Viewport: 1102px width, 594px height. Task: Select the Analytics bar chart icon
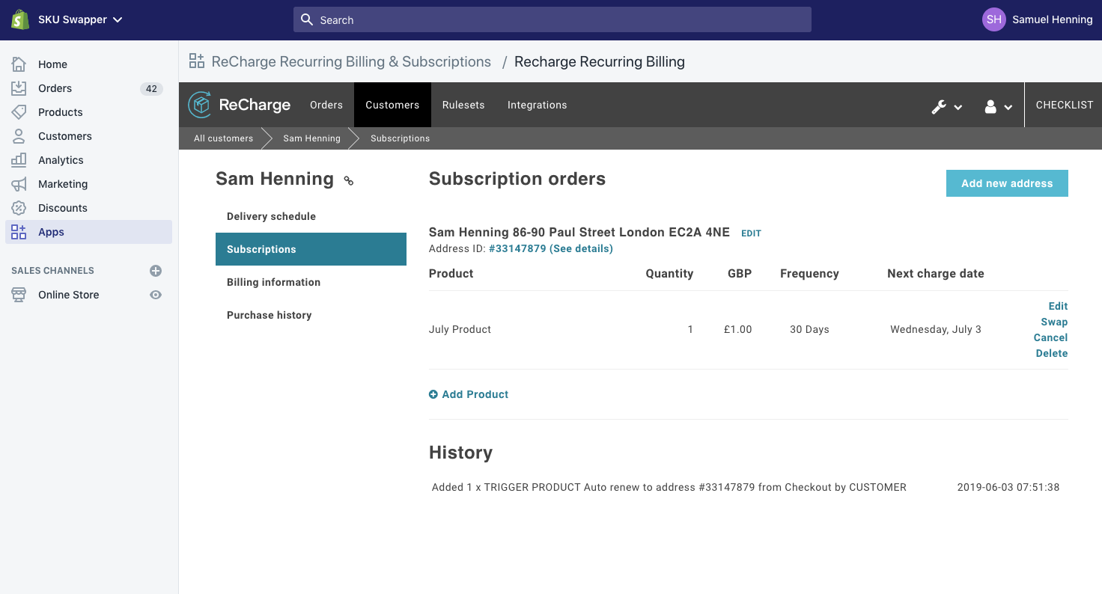pos(19,160)
